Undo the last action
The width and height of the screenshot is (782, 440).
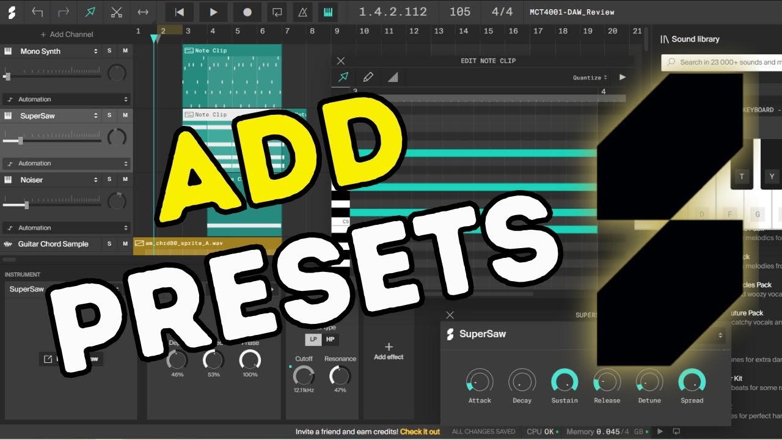coord(37,12)
